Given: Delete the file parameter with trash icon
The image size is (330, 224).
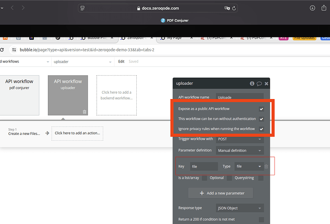Looking at the screenshot, I should point(266,167).
